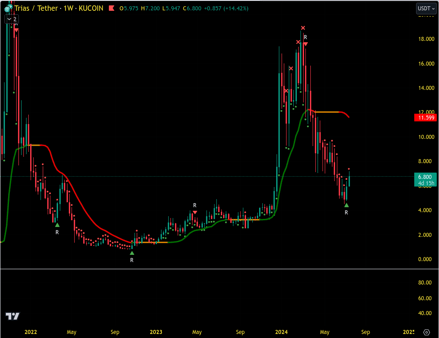Click the Trias / Tether symbol title
Screen dimensions: 439x338
pos(36,9)
